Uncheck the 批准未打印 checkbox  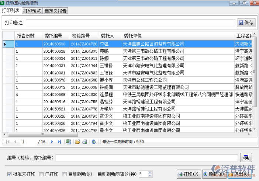pyautogui.click(x=10, y=174)
